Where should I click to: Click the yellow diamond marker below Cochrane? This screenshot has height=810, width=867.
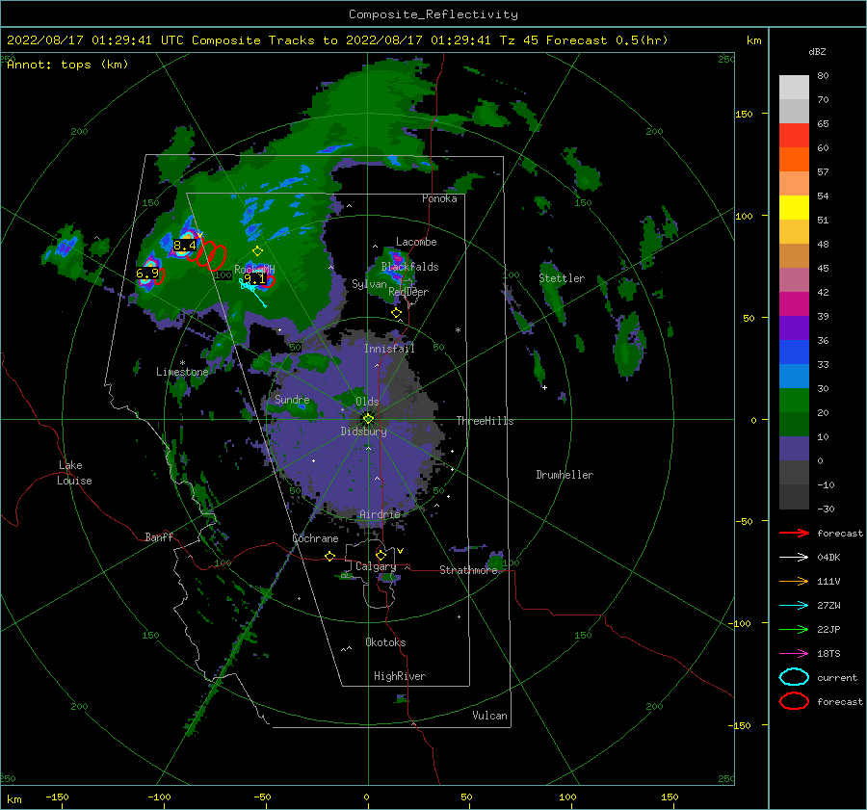click(x=329, y=556)
